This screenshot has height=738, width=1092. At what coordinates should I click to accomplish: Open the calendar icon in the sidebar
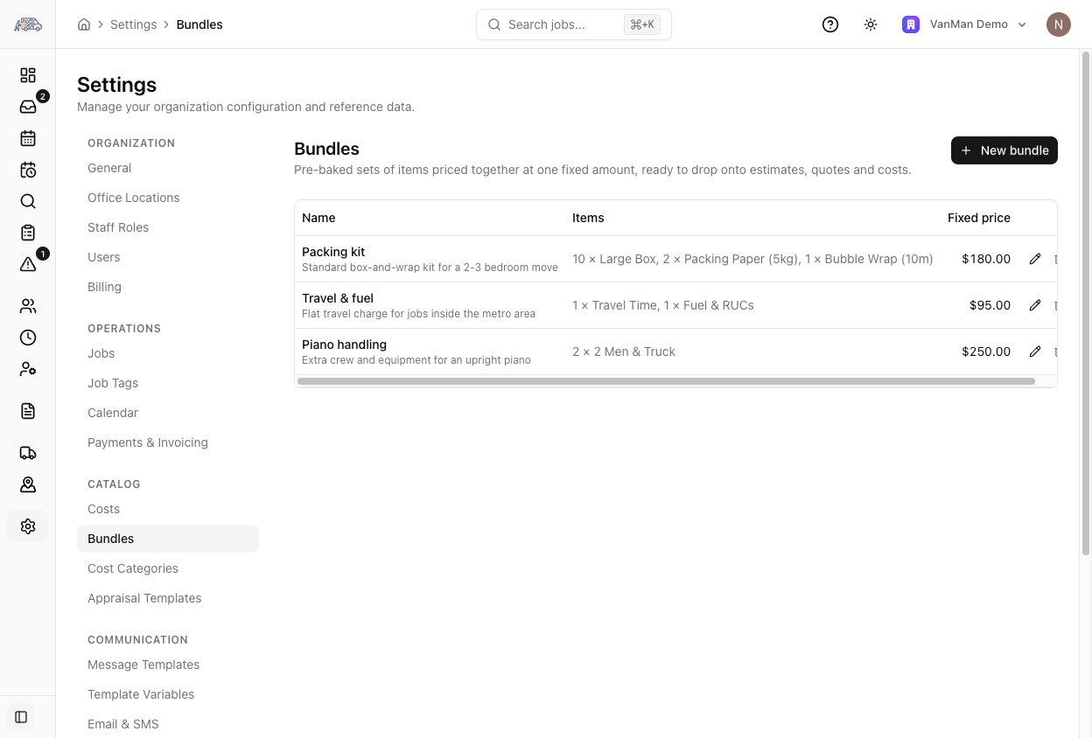pos(28,138)
